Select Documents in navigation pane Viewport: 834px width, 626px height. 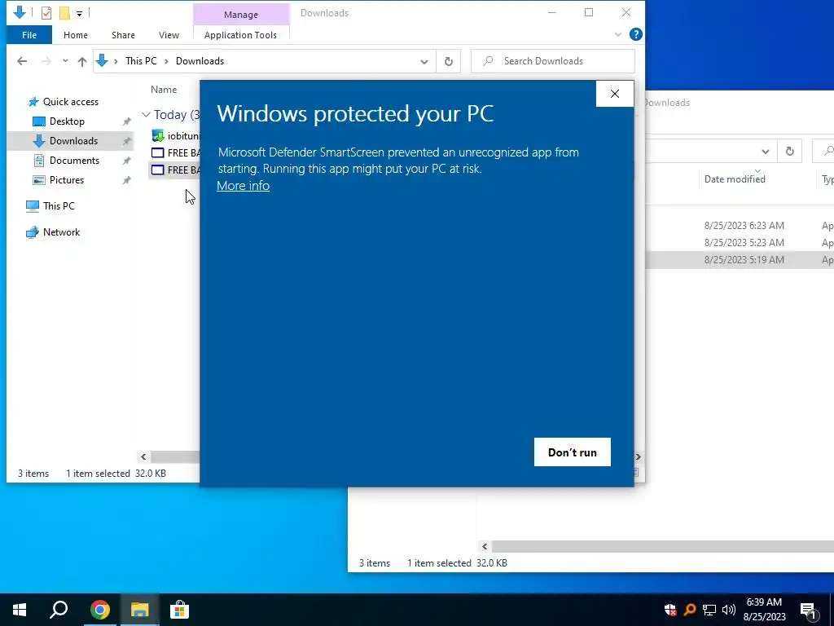[x=74, y=161]
